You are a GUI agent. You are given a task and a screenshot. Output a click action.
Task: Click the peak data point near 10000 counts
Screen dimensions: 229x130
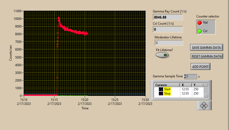point(59,18)
